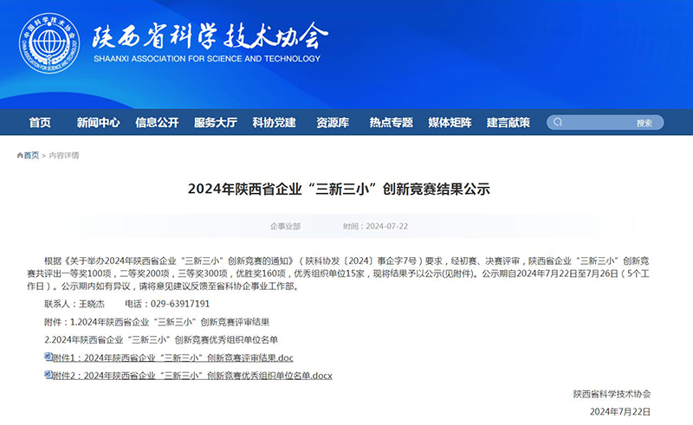
Task: Select 服务大厅 in the navigation bar
Action: [x=216, y=123]
